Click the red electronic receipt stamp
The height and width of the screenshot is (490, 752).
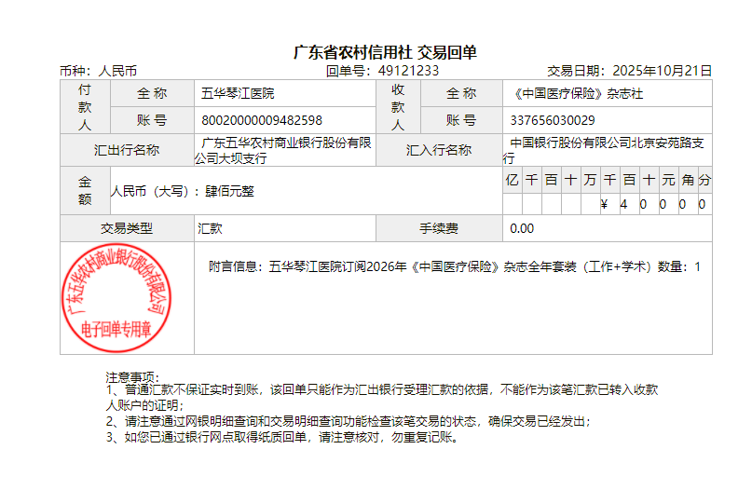[116, 297]
